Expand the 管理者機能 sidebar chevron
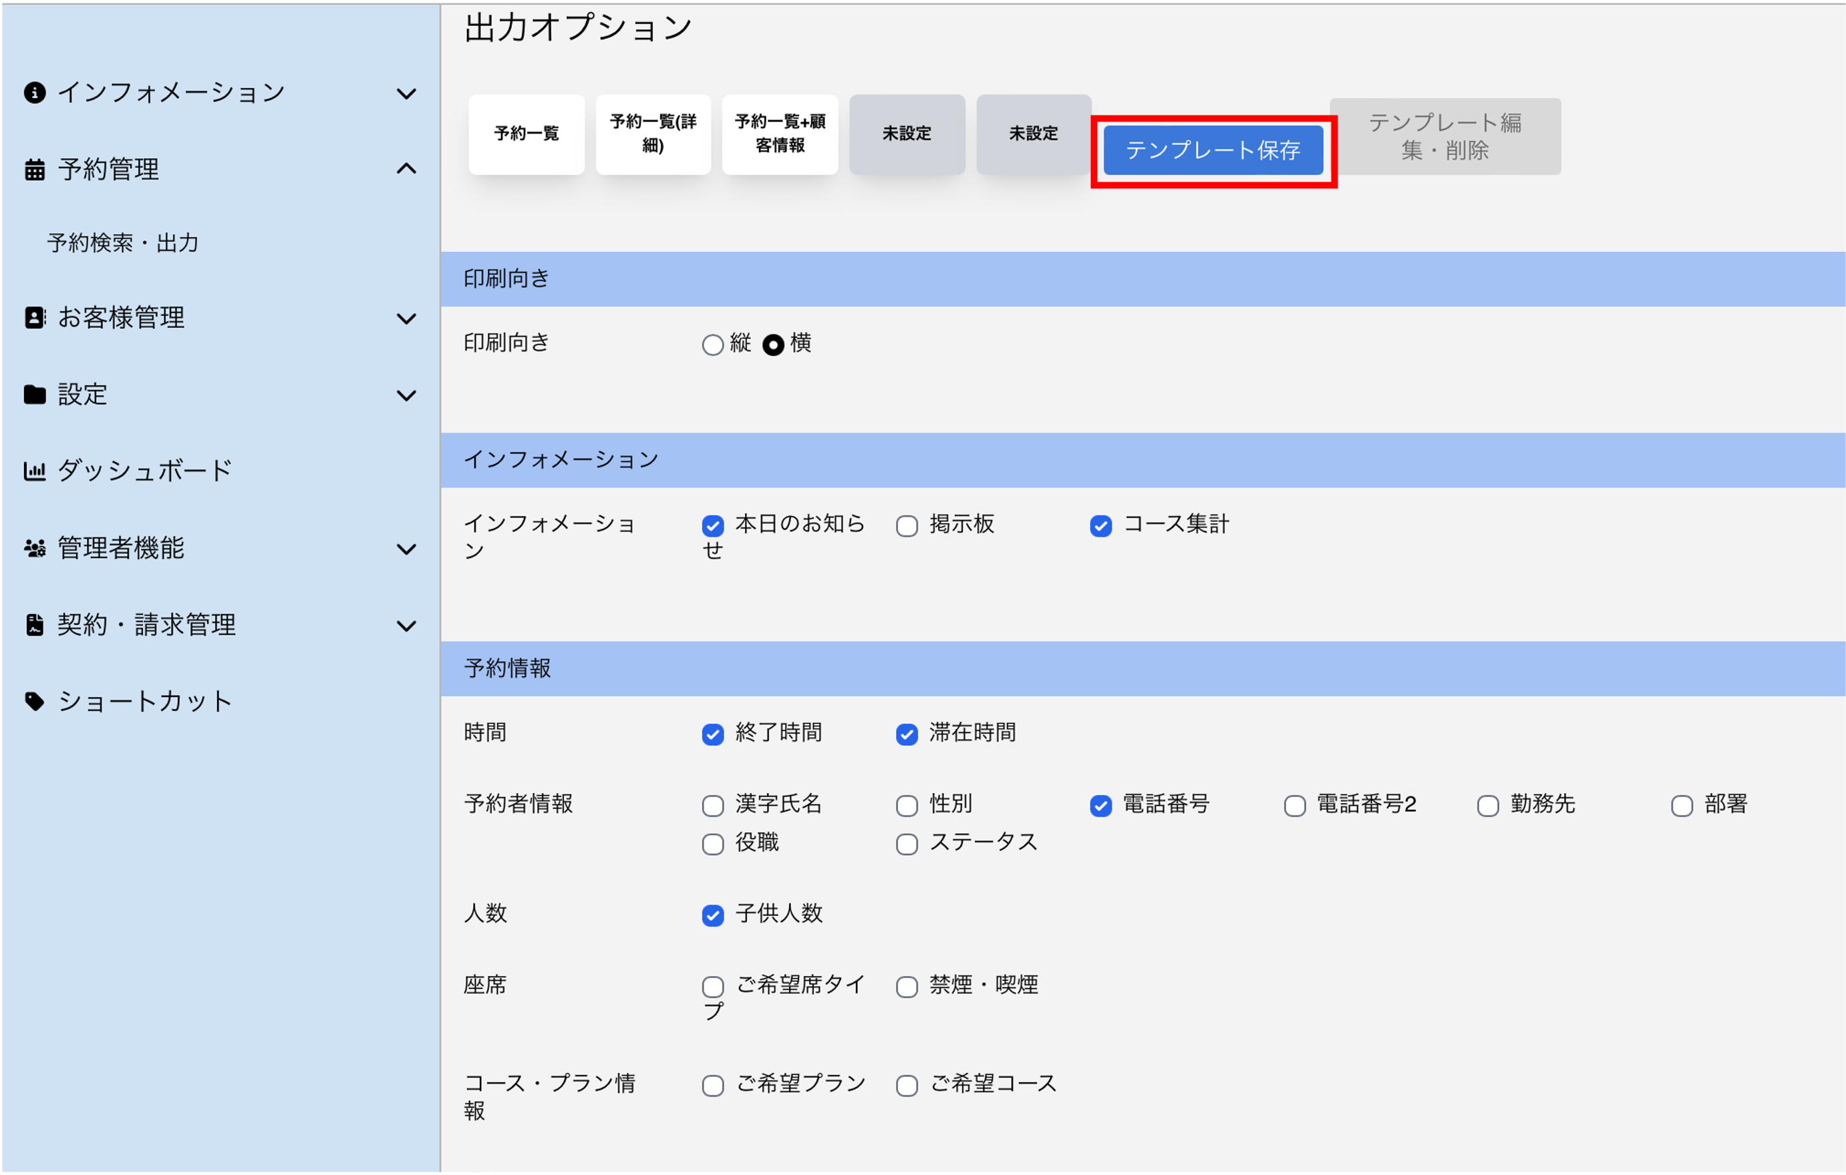Viewport: 1846px width, 1175px height. 406,550
